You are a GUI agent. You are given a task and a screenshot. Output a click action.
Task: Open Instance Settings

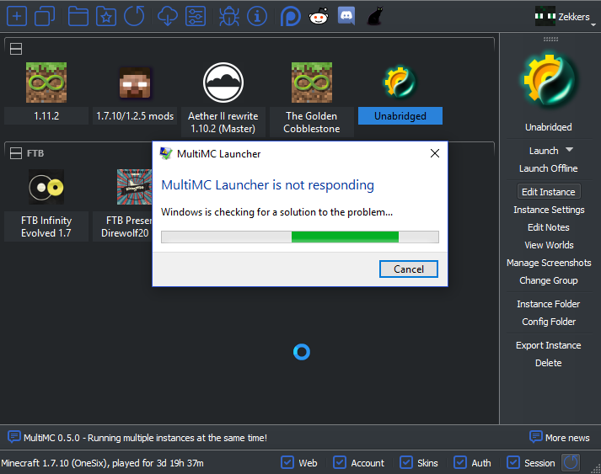549,210
